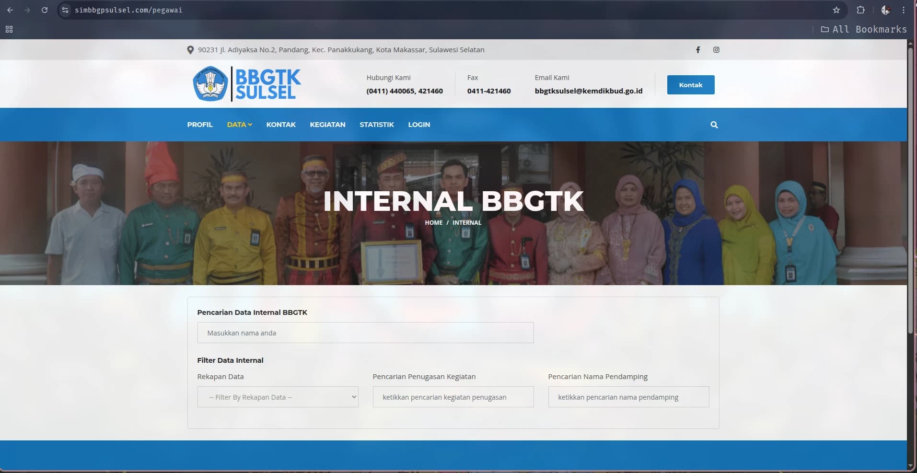Image resolution: width=917 pixels, height=473 pixels.
Task: Select the PROFIL menu item
Action: click(x=200, y=125)
